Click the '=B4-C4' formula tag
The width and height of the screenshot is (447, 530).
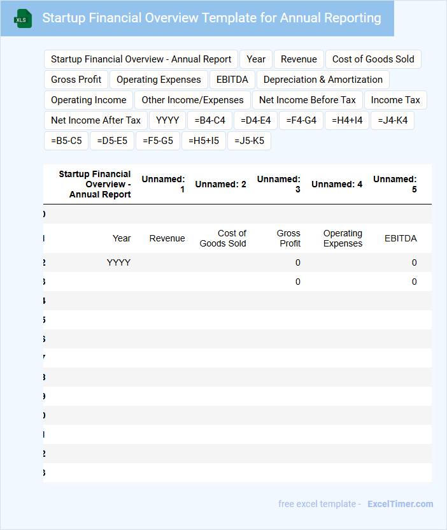coord(210,120)
